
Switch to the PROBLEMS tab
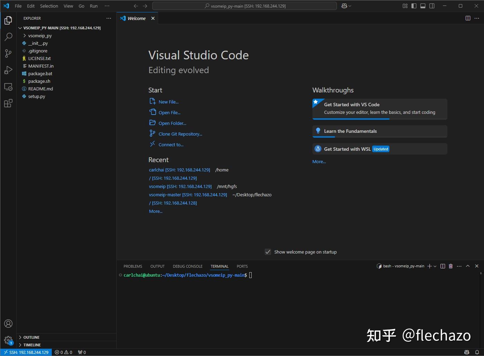click(x=133, y=266)
